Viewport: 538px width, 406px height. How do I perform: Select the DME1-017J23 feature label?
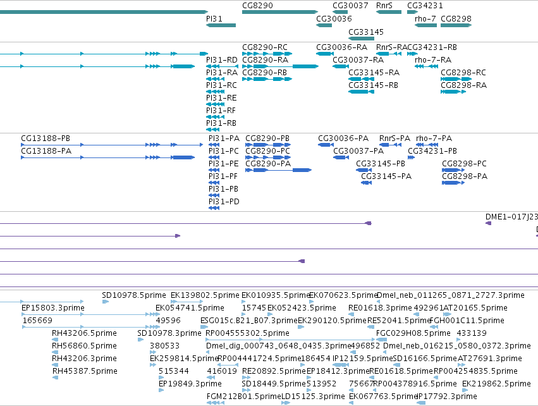click(x=511, y=218)
